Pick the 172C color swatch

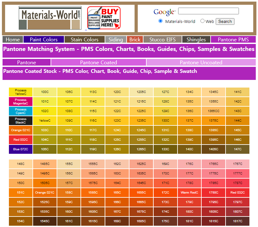165,193
